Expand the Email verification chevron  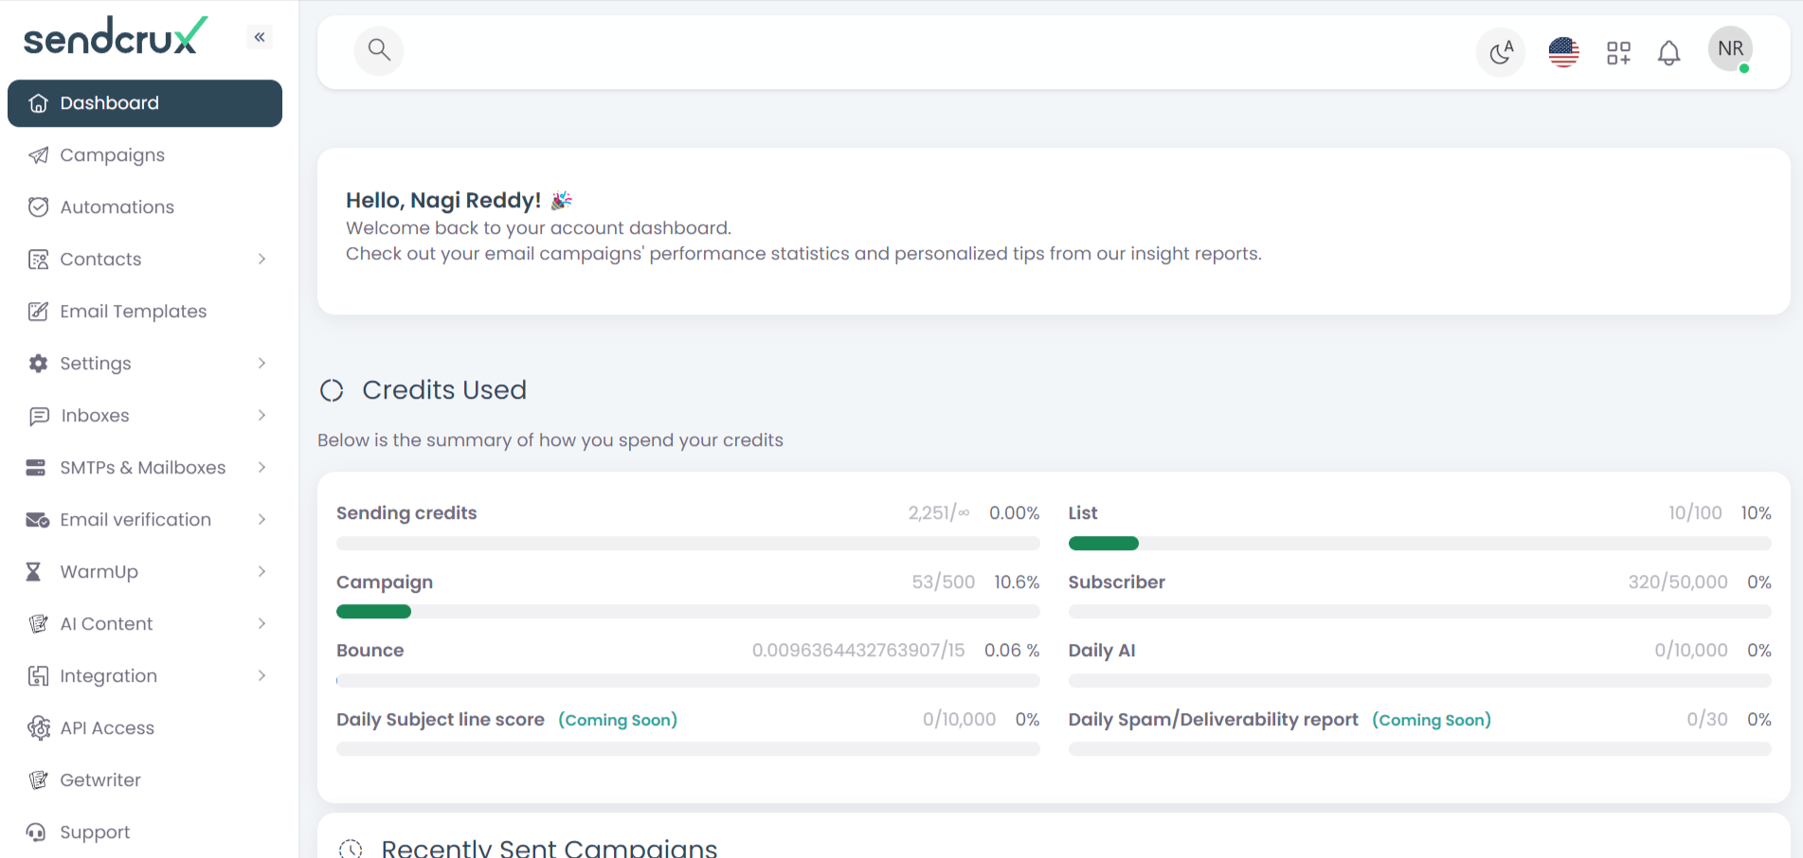tap(262, 520)
